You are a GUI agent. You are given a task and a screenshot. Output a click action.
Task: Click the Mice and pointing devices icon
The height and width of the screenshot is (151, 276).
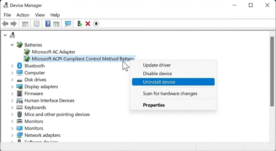coord(19,114)
